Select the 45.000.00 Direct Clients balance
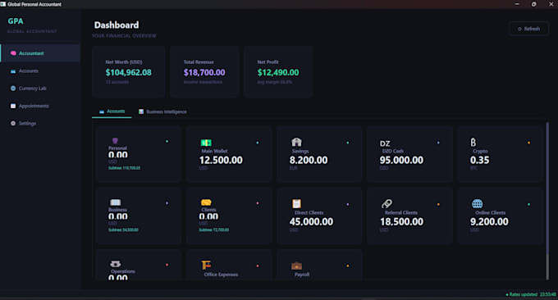 [x=311, y=222]
